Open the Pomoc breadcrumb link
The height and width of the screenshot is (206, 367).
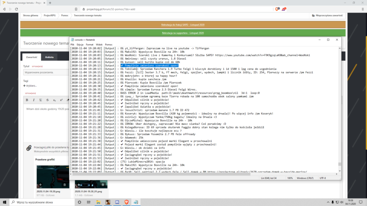click(x=65, y=15)
